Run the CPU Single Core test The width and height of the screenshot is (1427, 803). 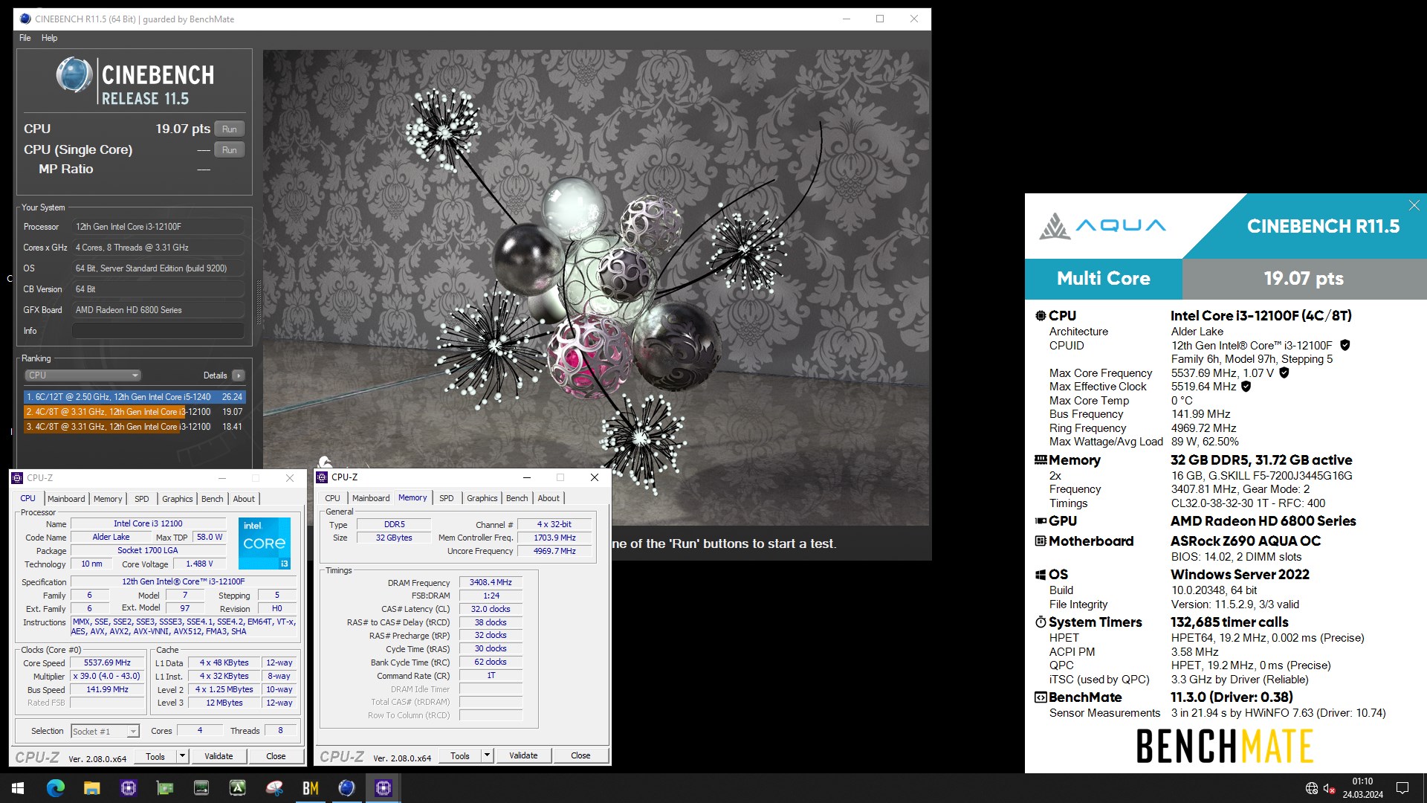[229, 150]
